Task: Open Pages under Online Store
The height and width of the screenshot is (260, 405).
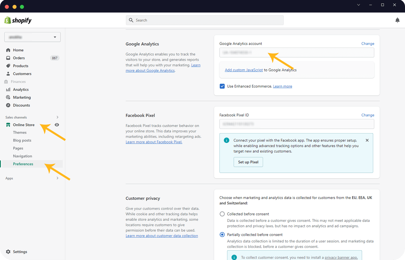Action: [x=18, y=148]
